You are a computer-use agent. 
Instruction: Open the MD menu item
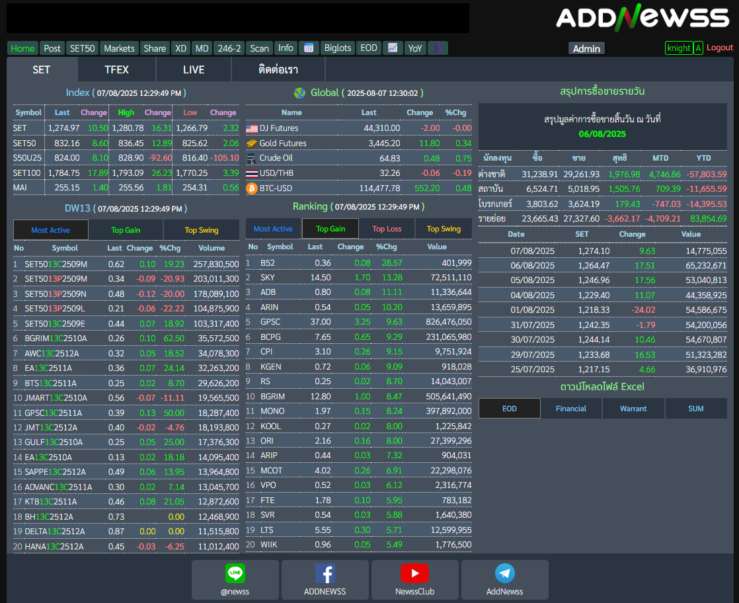[x=202, y=48]
